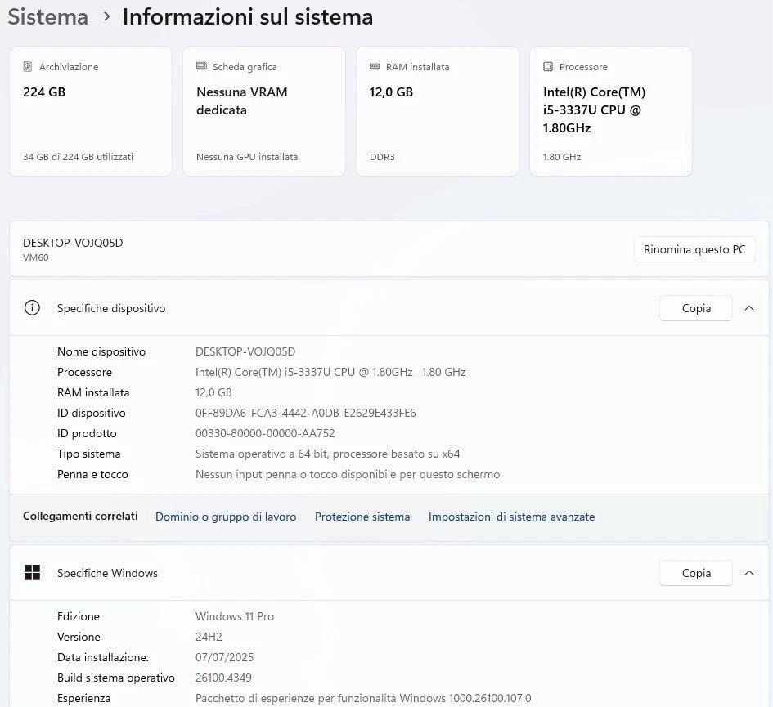Viewport: 773px width, 707px height.
Task: Click the Scheda grafica display icon
Action: (x=201, y=66)
